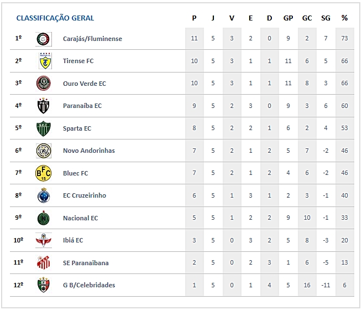Screen dimensions: 362x310
Task: Click the Nacional EC round badge
Action: (44, 218)
